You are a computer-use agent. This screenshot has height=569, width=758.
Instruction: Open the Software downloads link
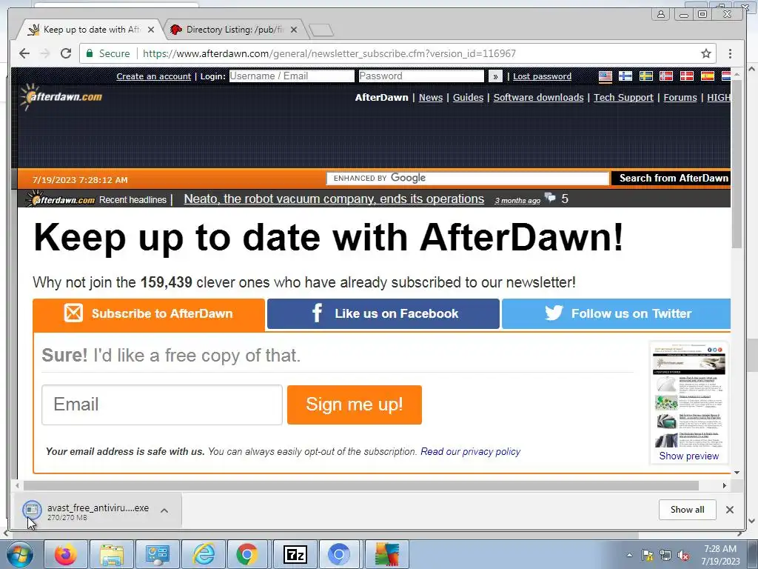pyautogui.click(x=539, y=97)
